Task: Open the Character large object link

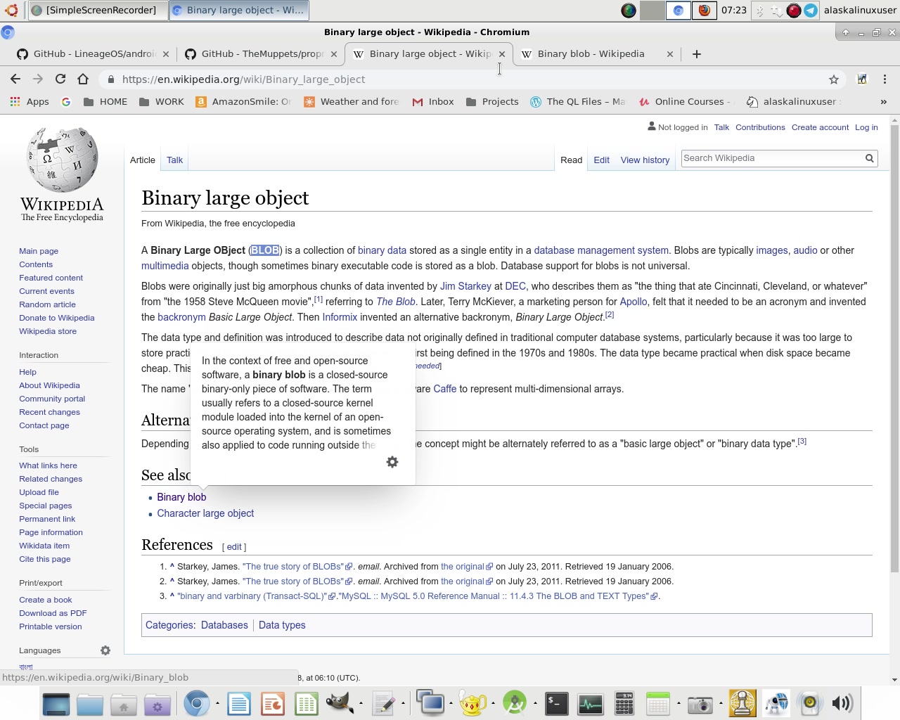Action: coord(205,513)
